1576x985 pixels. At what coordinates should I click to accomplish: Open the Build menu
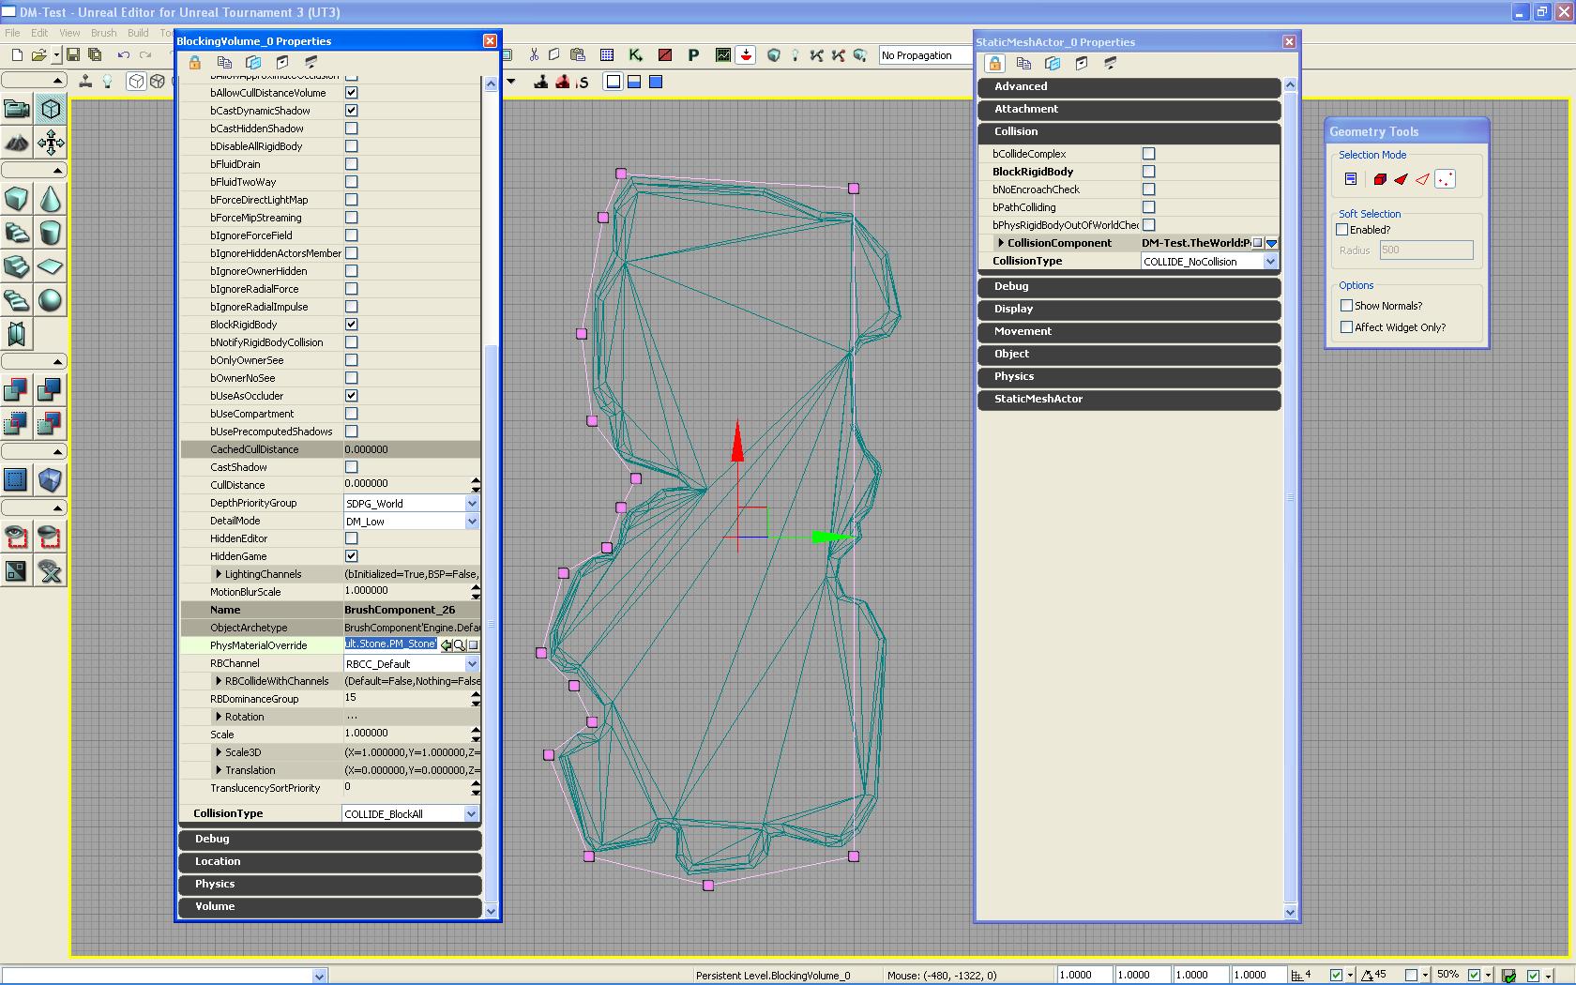click(138, 33)
